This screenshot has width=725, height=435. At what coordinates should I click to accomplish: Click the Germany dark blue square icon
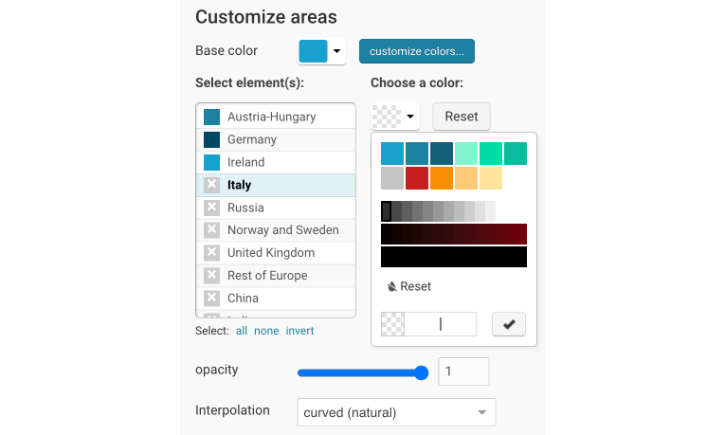pyautogui.click(x=211, y=139)
